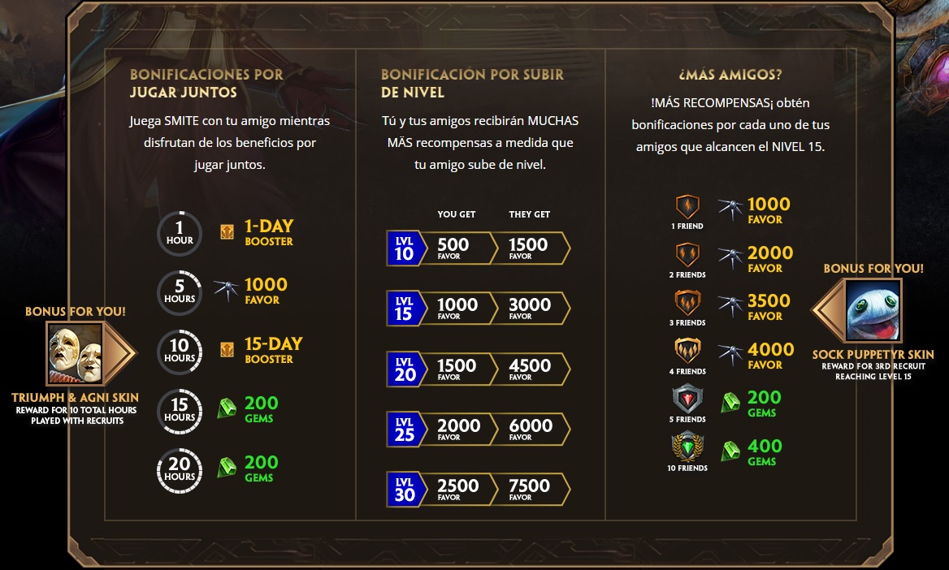Click the 4500 Favor reward at LVL 20
The width and height of the screenshot is (949, 570).
[x=529, y=369]
